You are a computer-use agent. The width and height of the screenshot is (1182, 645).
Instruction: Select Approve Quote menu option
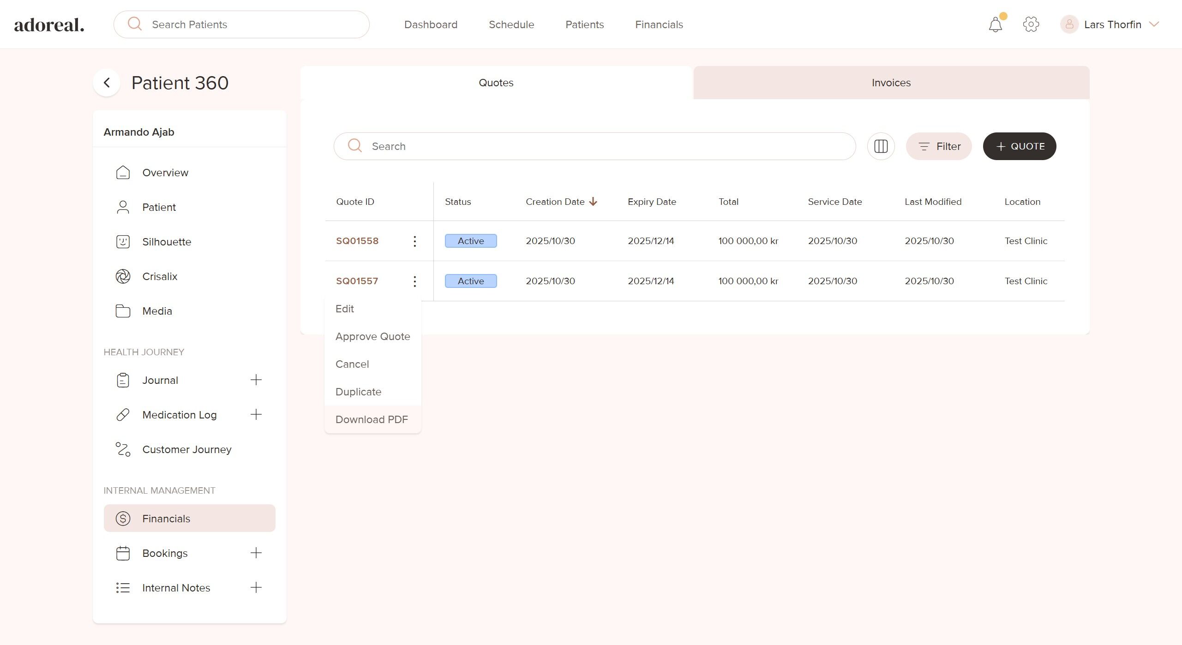click(372, 336)
